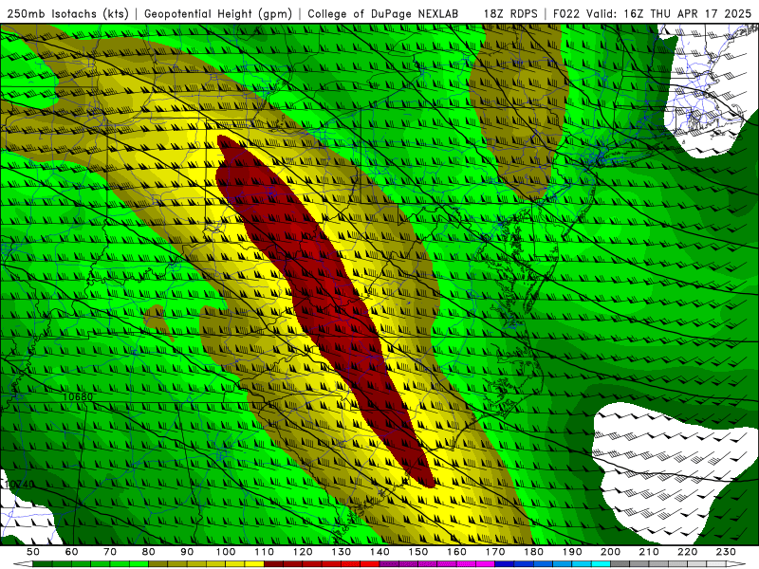Image resolution: width=759 pixels, height=569 pixels.
Task: Click the '120' value on the color scale
Action: [x=303, y=552]
